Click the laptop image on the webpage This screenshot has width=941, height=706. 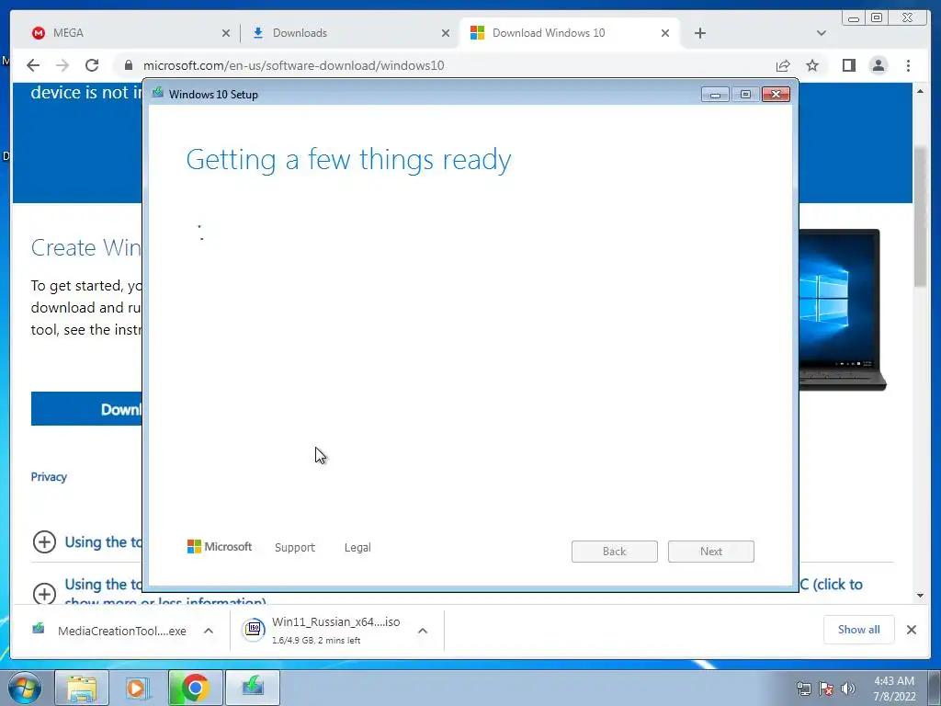843,310
